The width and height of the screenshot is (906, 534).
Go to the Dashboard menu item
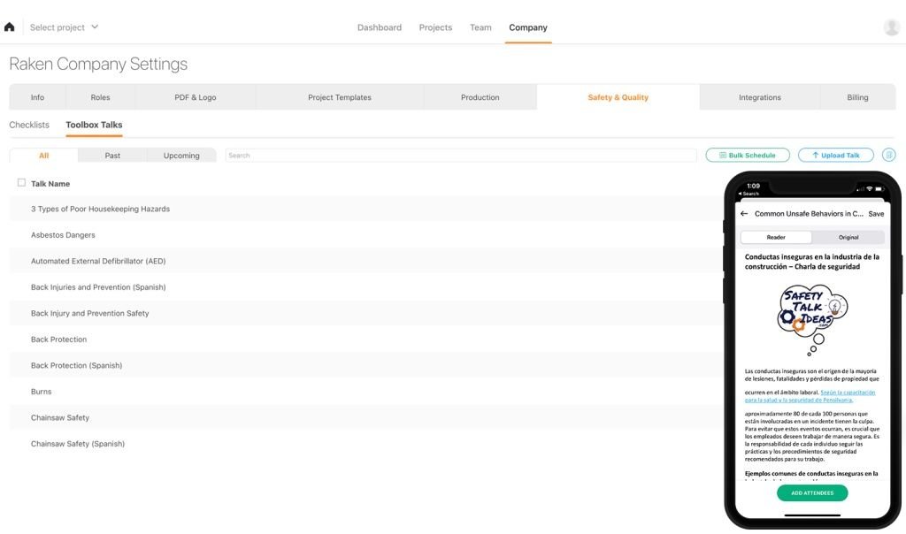[379, 27]
